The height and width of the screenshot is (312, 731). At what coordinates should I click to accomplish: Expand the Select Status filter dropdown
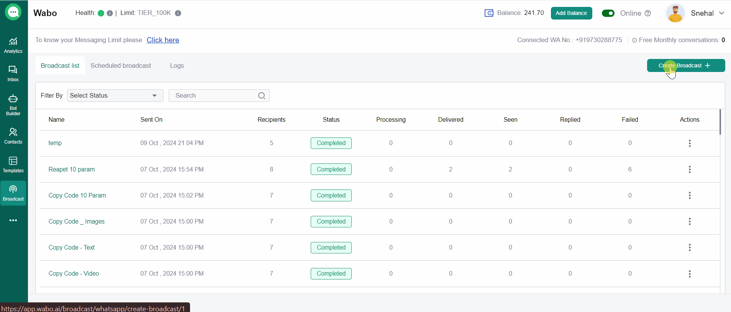pos(115,96)
